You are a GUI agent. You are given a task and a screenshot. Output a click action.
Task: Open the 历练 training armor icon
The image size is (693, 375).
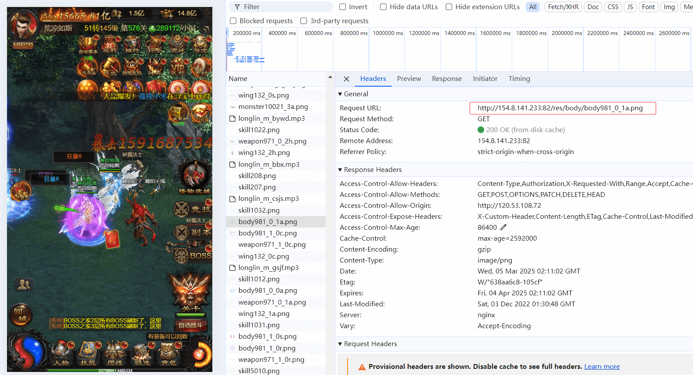point(115,354)
